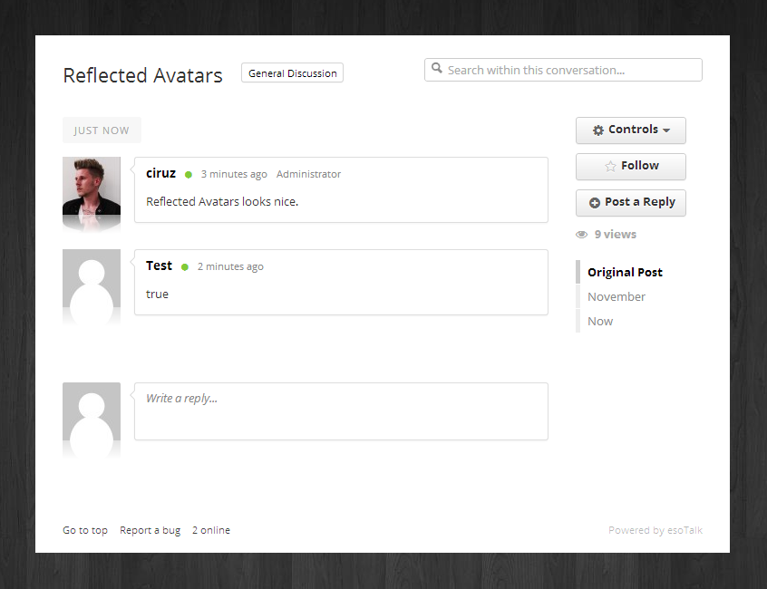Open the General Discussion channel tag

click(292, 73)
